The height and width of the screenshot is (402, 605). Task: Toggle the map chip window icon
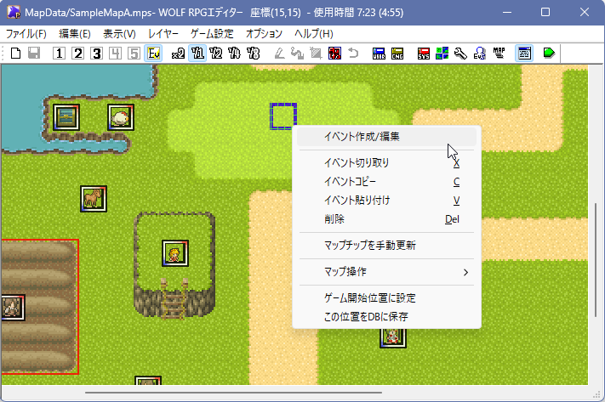(524, 54)
